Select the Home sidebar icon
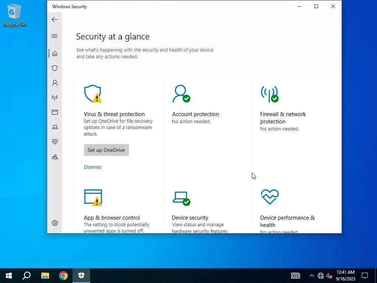 pos(55,53)
